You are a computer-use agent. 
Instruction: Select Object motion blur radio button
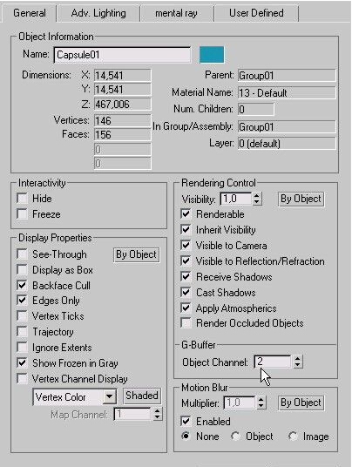pyautogui.click(x=235, y=437)
